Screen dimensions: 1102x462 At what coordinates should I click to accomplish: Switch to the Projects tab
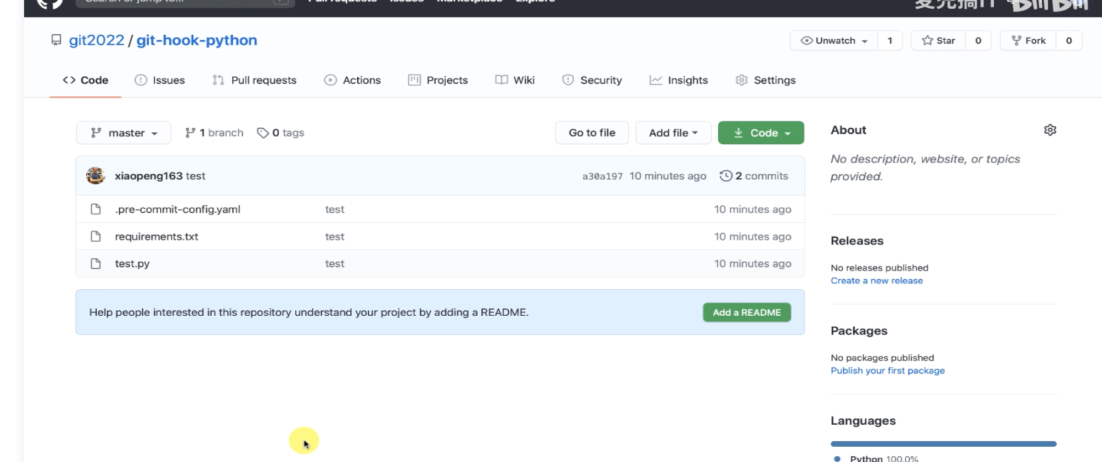click(438, 80)
